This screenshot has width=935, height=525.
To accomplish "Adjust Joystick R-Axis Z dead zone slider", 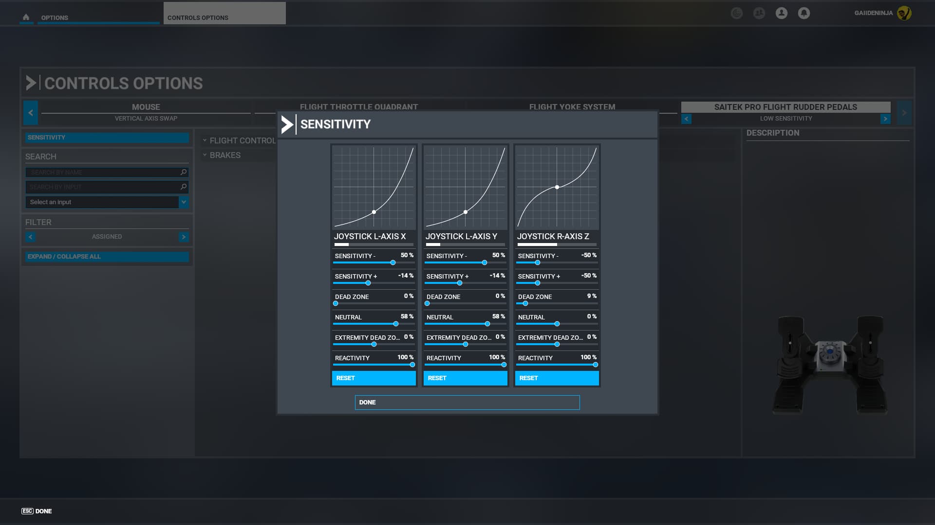I will coord(525,303).
